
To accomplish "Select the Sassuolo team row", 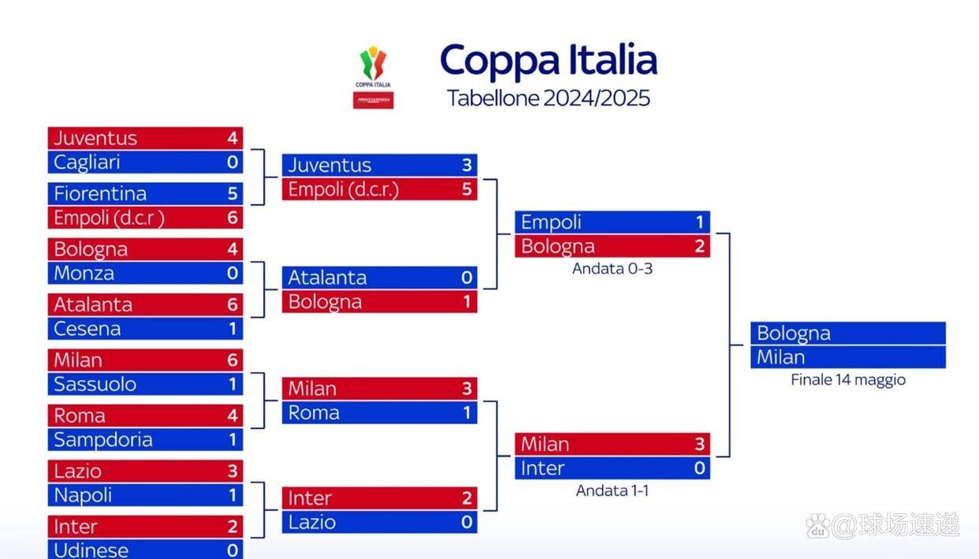I will click(145, 385).
